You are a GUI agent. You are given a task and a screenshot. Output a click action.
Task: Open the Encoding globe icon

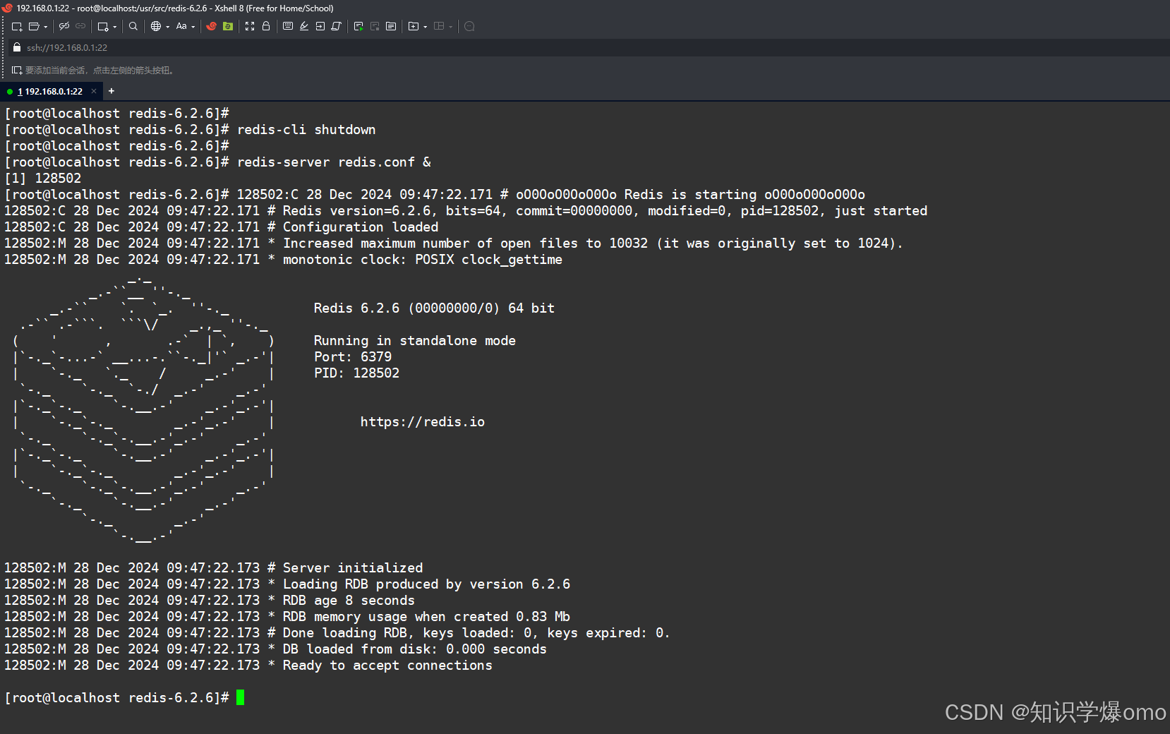[x=156, y=26]
